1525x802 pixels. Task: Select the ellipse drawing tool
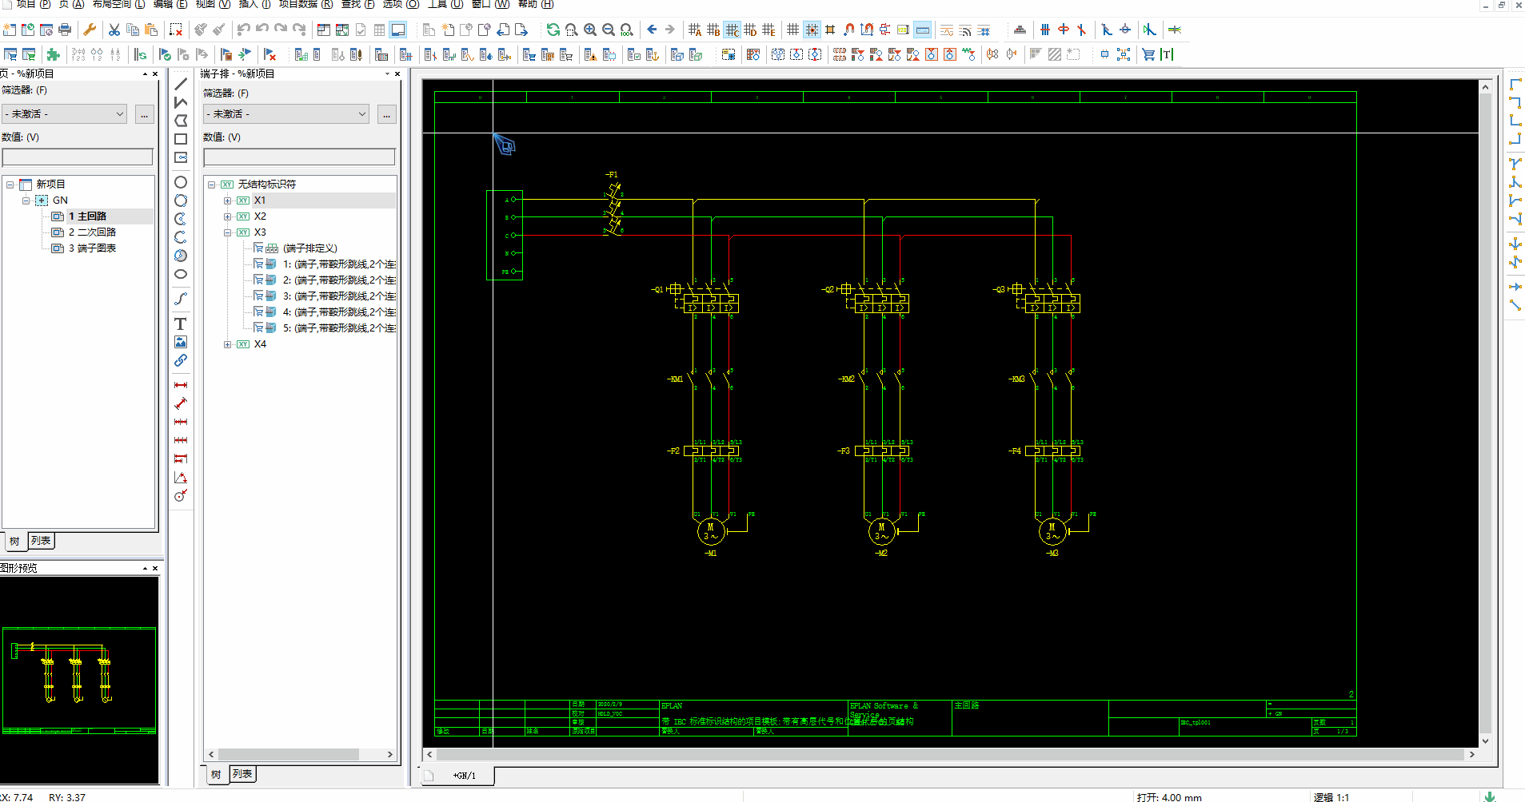[x=181, y=274]
